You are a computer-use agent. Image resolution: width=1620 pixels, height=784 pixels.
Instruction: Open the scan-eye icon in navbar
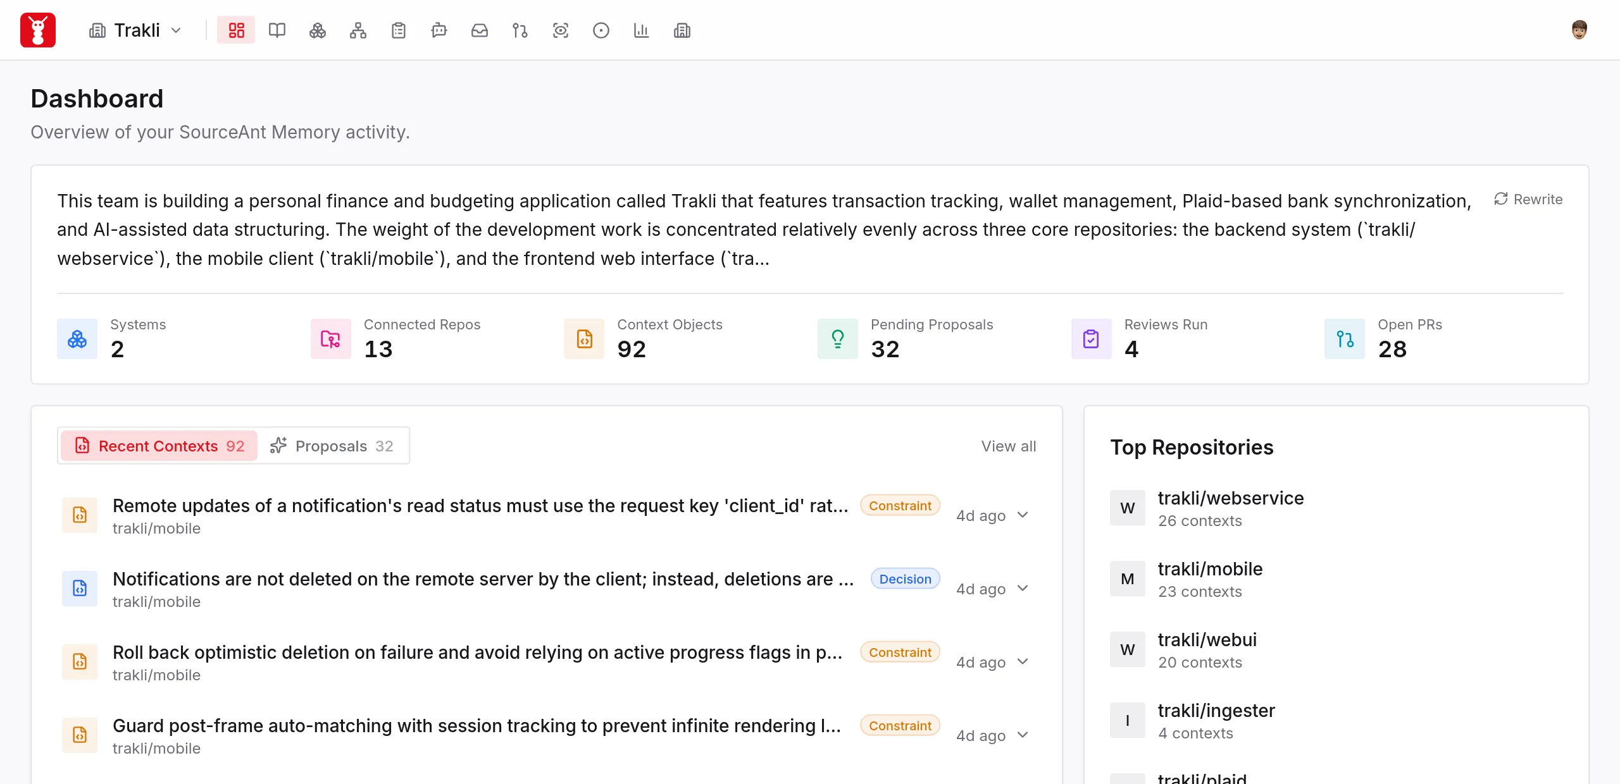coord(560,30)
